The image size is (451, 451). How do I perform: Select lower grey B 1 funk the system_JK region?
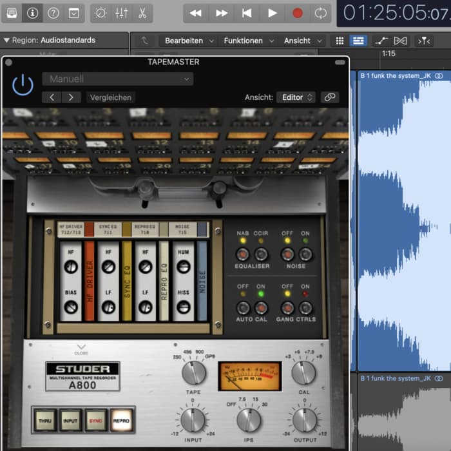coord(404,412)
